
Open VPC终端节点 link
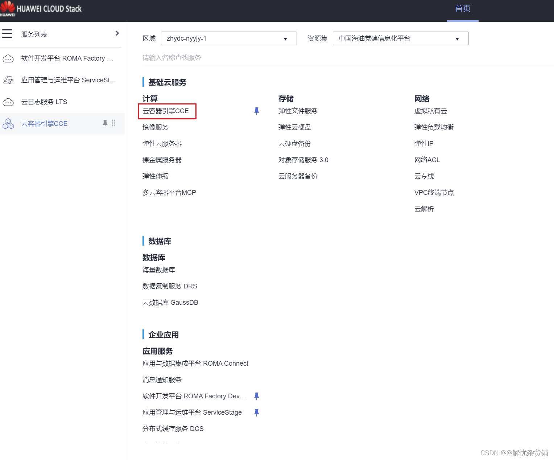[434, 193]
